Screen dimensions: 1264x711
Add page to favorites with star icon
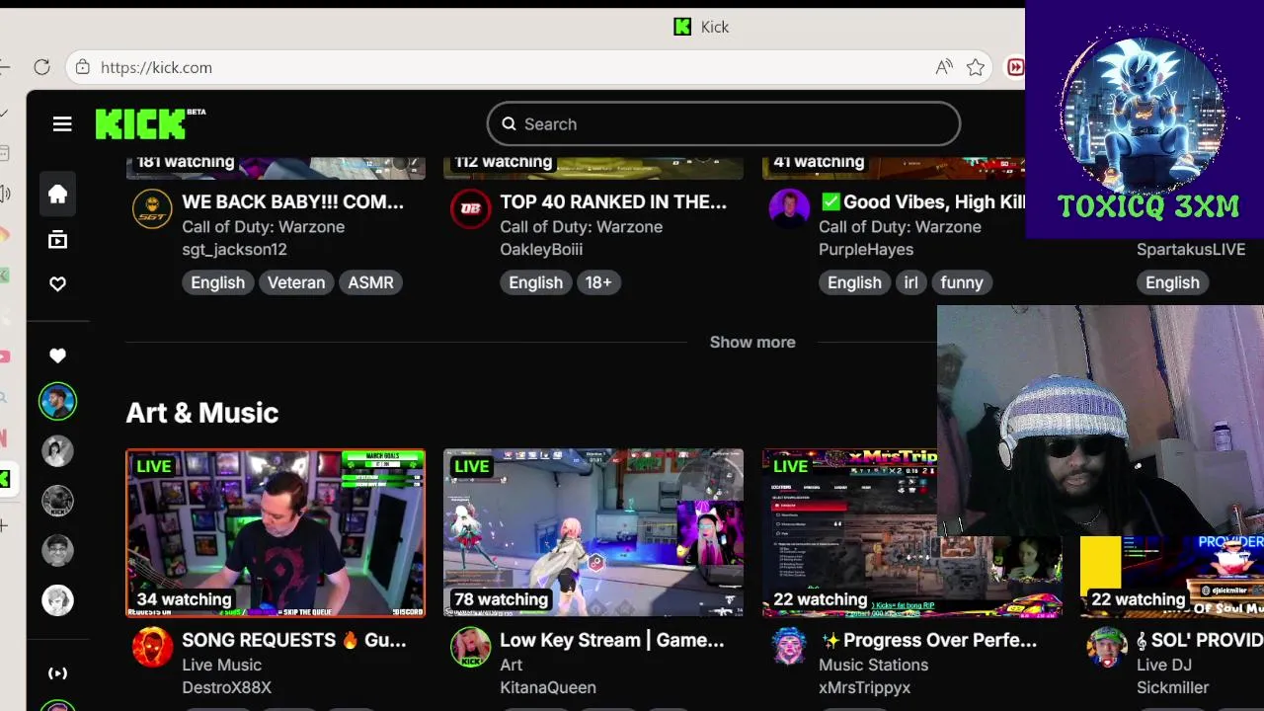976,67
